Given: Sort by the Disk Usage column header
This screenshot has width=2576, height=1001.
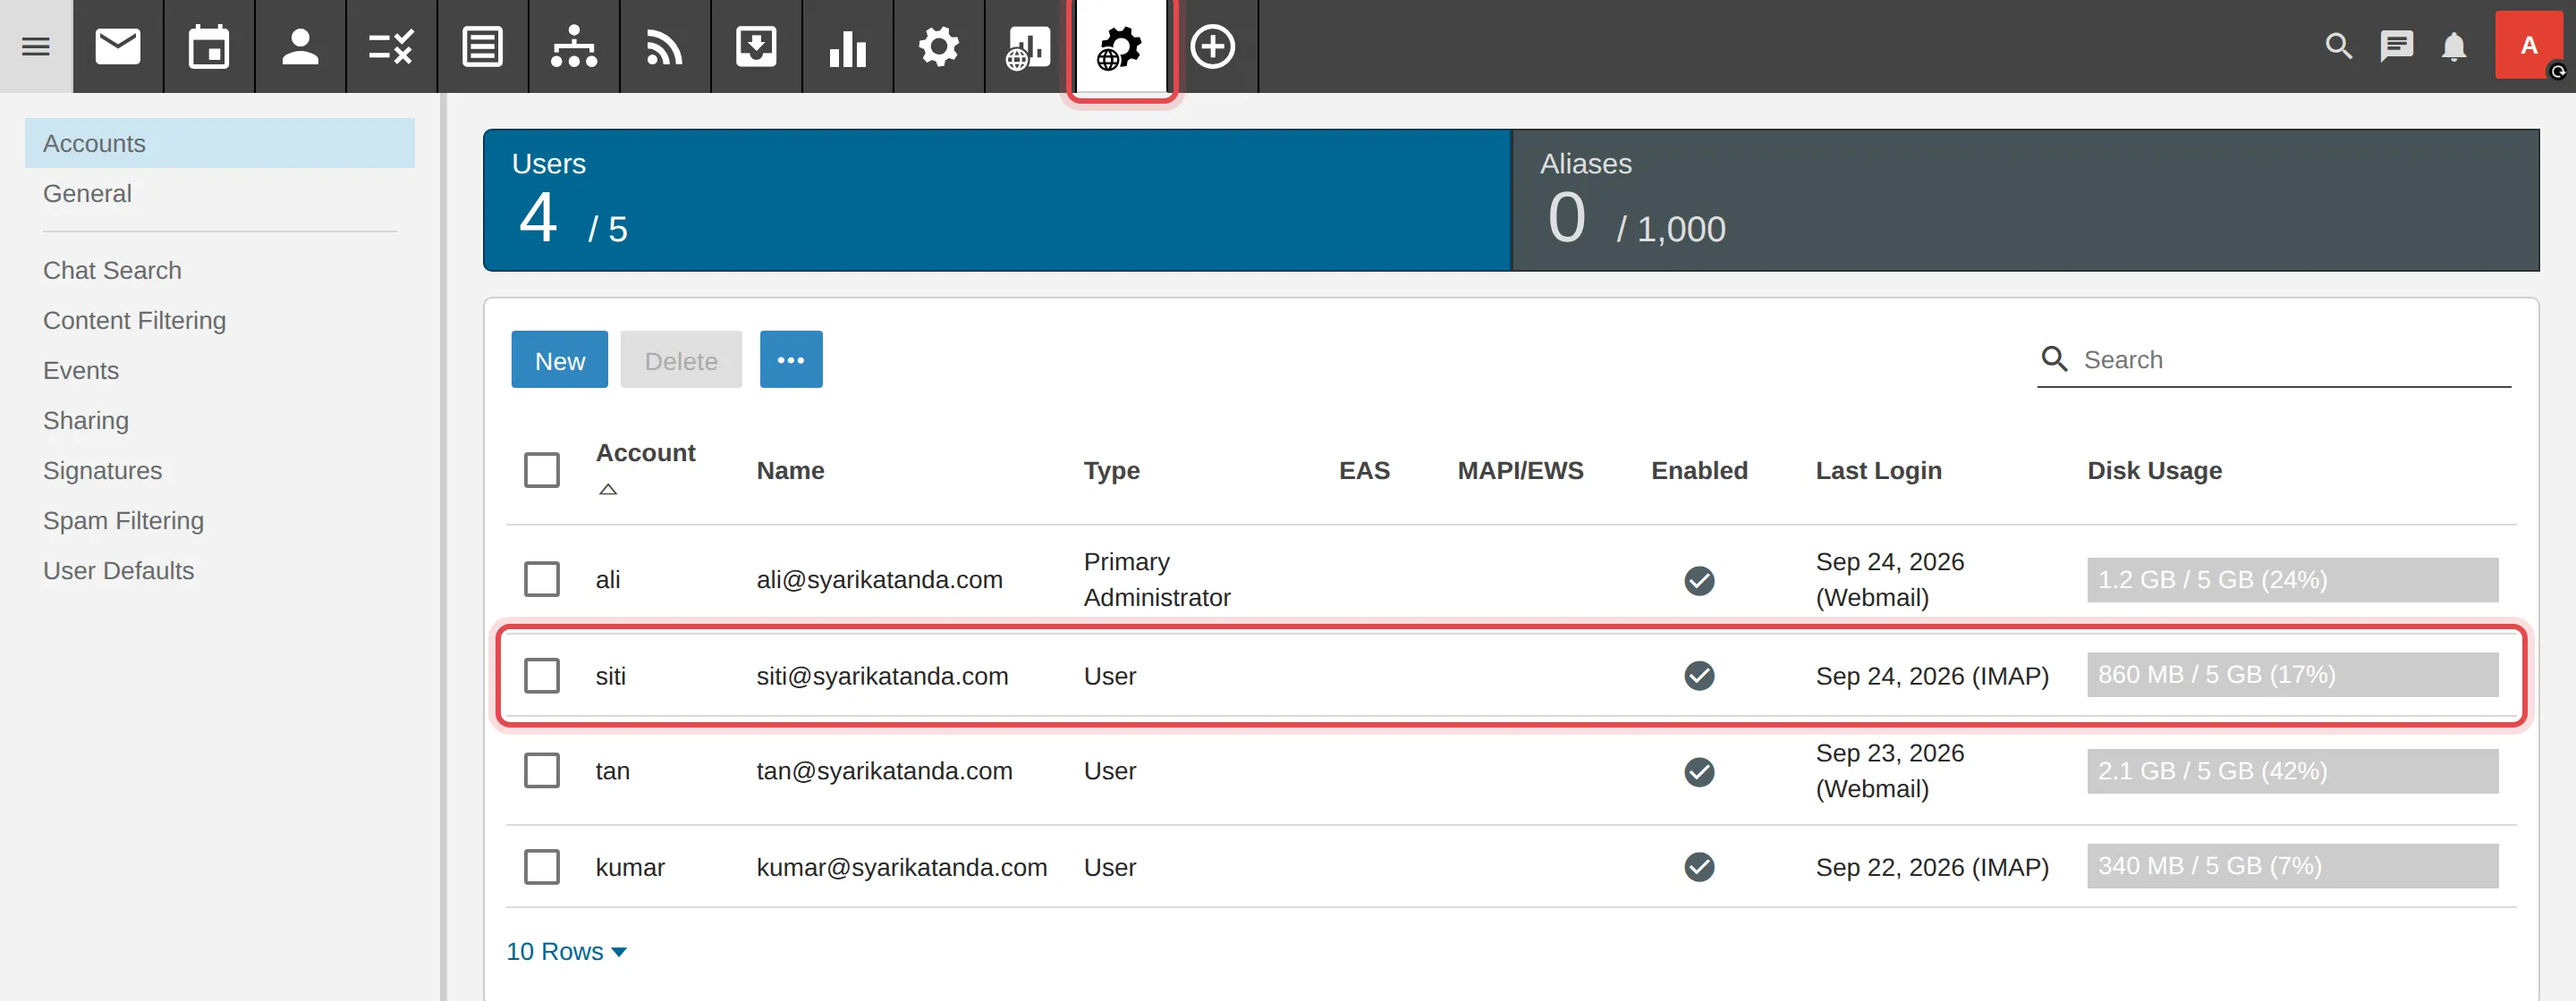Looking at the screenshot, I should click(x=2154, y=470).
